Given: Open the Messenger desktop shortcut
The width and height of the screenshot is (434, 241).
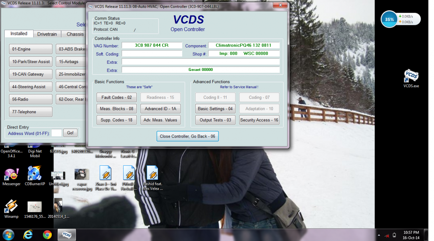Looking at the screenshot, I should coord(12,177).
